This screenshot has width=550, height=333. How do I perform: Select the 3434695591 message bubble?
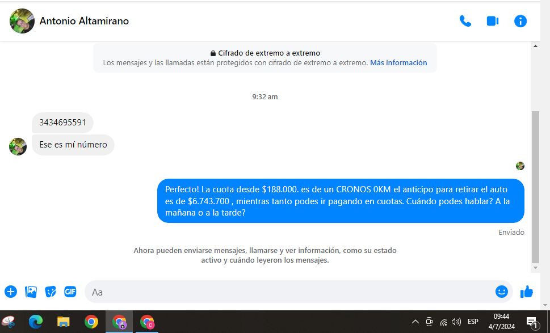62,123
